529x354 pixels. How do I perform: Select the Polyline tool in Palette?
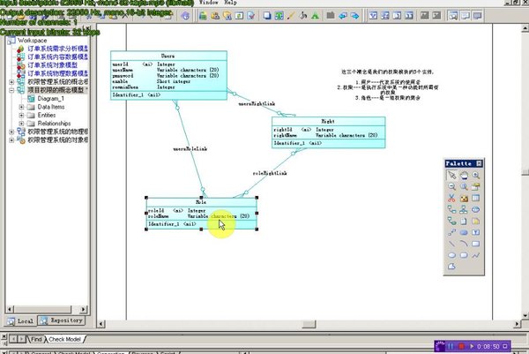pyautogui.click(x=476, y=255)
